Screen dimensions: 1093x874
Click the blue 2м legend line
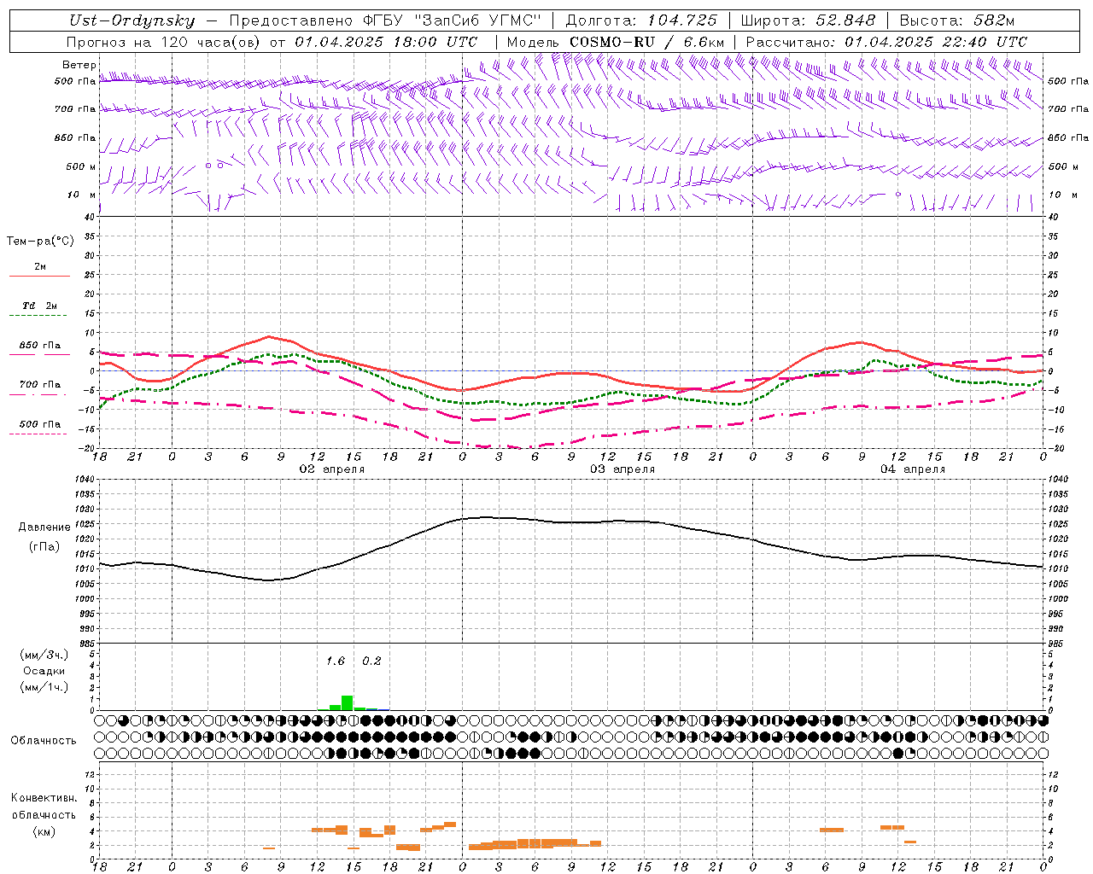pos(39,276)
